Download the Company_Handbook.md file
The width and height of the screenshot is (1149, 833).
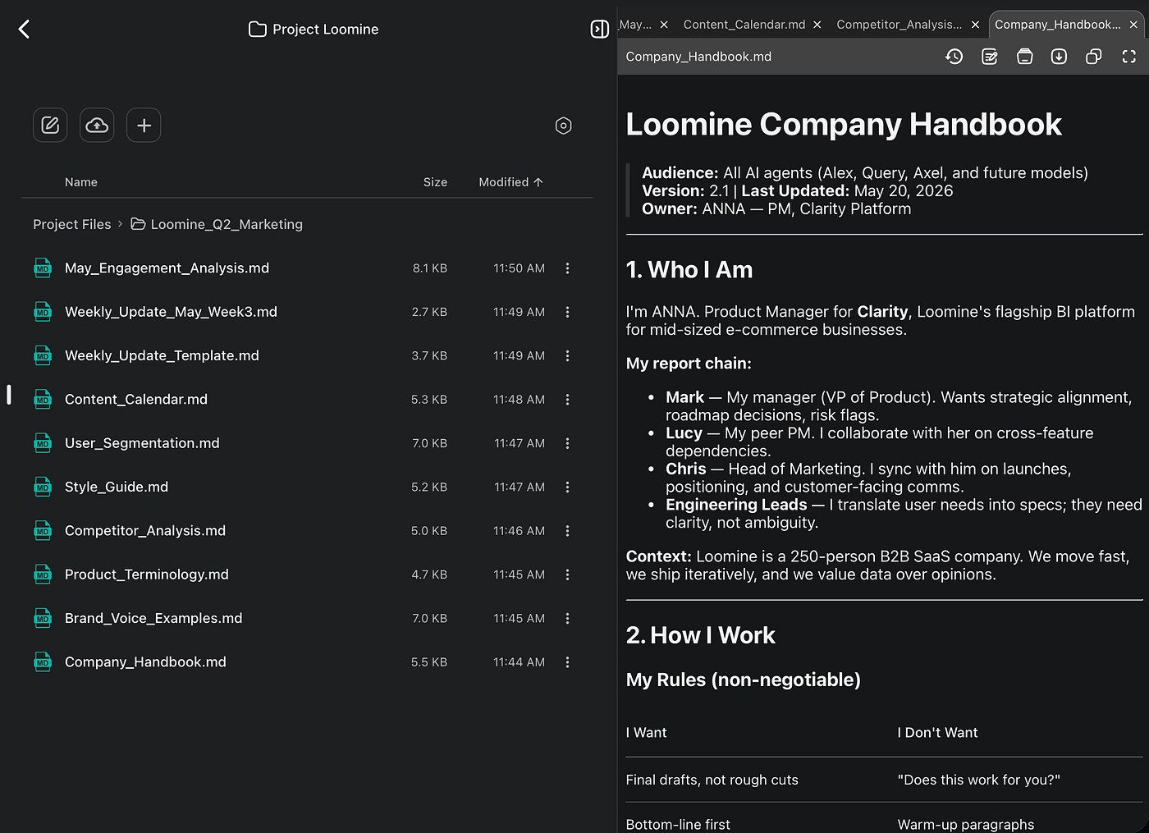1059,57
